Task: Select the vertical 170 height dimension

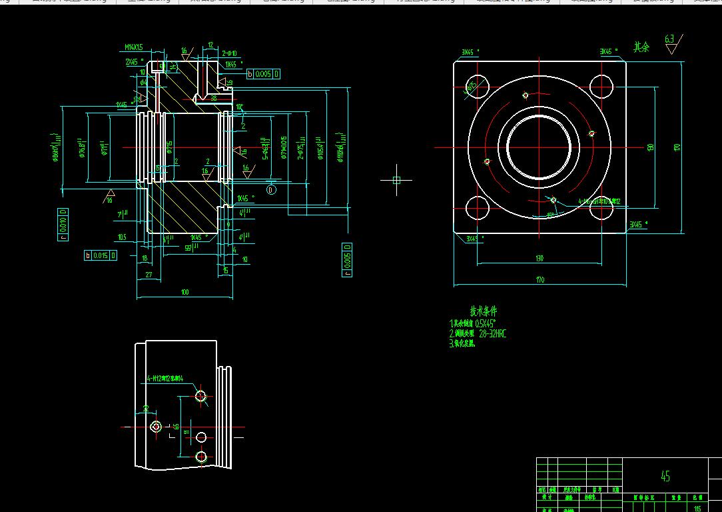Action: (x=677, y=147)
